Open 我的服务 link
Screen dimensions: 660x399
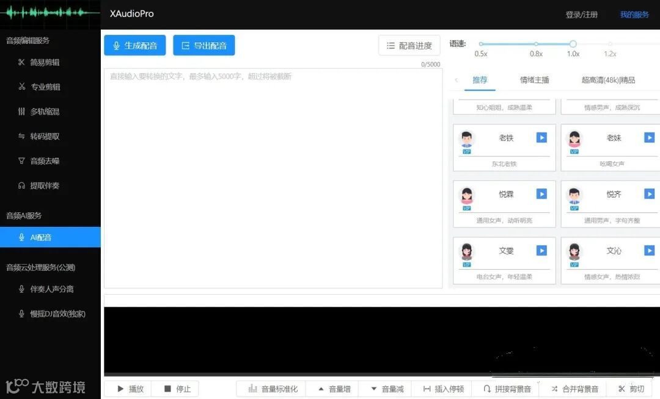(x=634, y=15)
